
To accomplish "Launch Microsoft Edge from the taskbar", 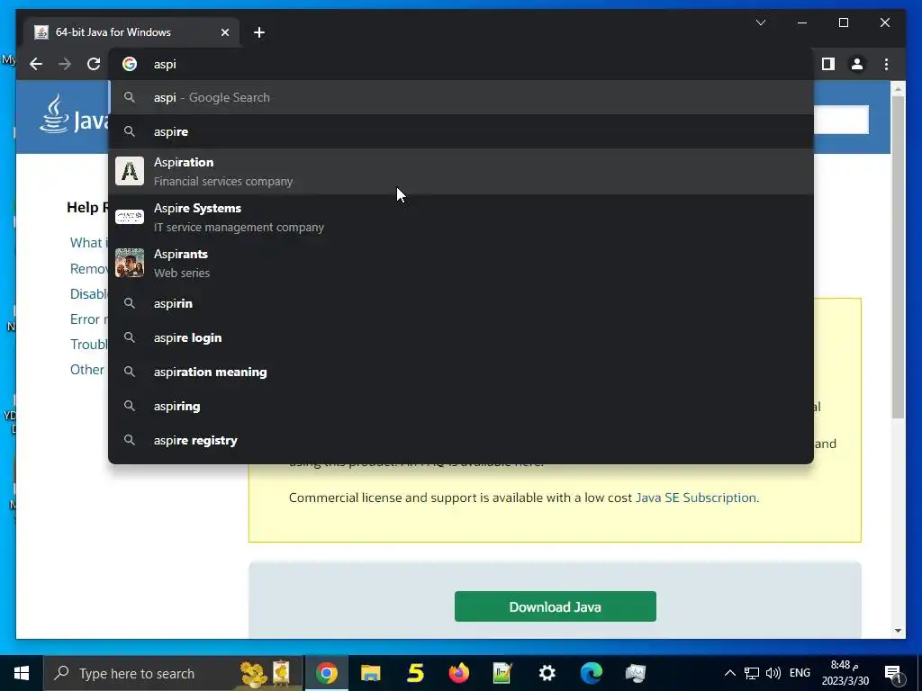I will point(592,673).
